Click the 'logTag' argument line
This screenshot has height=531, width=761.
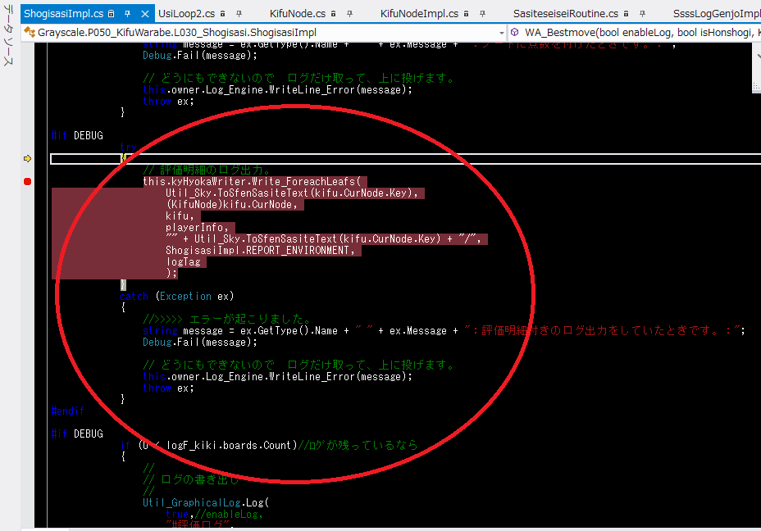[x=183, y=262]
